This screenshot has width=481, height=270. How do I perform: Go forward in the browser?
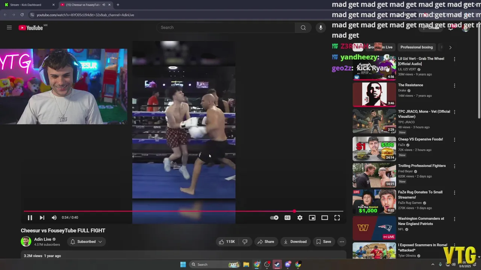[x=14, y=15]
